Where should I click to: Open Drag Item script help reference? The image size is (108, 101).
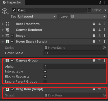click(x=94, y=89)
